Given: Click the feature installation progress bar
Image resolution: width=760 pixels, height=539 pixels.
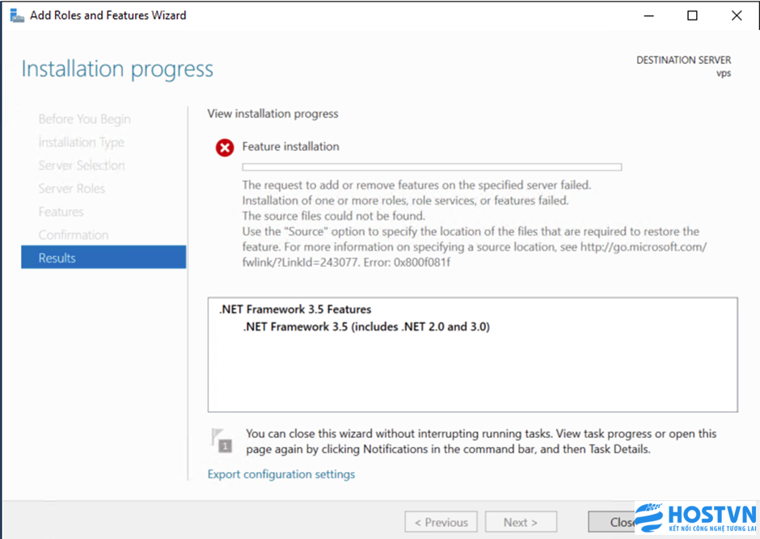Looking at the screenshot, I should 432,167.
